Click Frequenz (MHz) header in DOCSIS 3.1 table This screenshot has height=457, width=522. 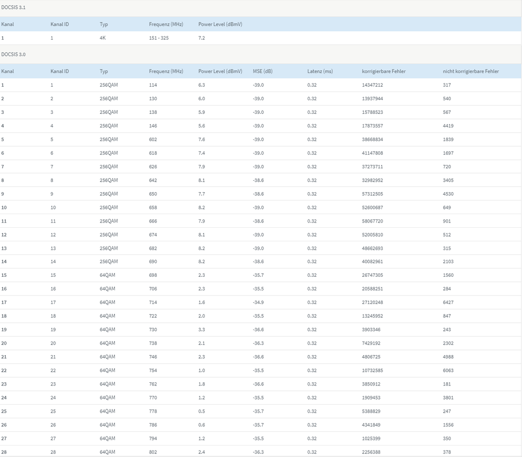(x=166, y=24)
